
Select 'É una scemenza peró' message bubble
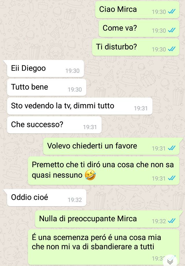[x=103, y=247]
